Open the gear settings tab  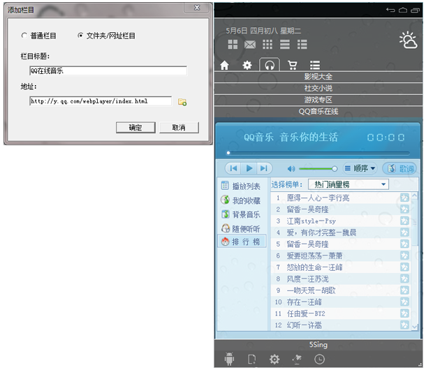click(247, 65)
